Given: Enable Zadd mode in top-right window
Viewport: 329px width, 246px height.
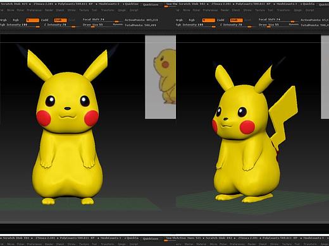Looking at the screenshot, I should point(220,20).
